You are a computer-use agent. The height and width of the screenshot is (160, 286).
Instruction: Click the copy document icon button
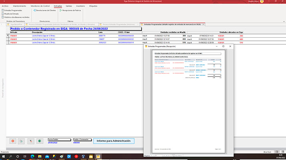(x=22, y=141)
